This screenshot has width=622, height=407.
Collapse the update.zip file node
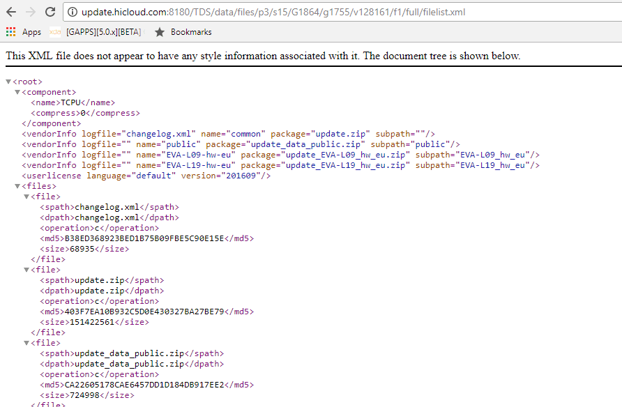(26, 270)
